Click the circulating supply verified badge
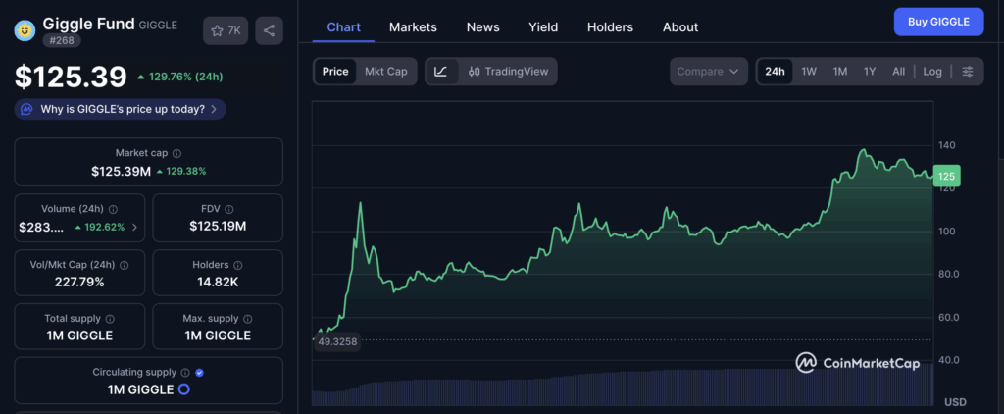The image size is (1004, 414). coord(200,373)
